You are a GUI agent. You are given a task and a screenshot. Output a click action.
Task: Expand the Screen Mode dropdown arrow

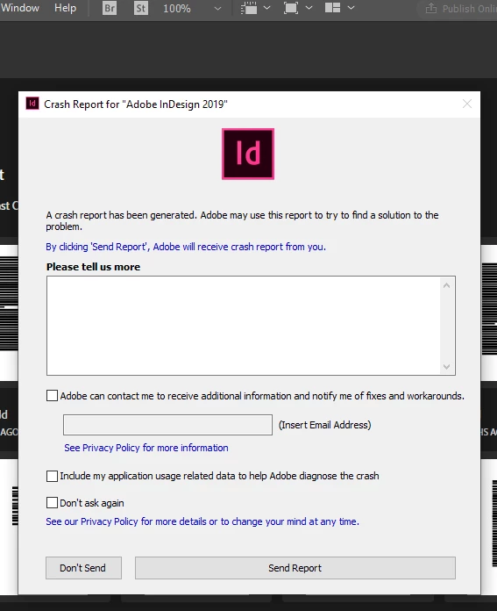309,8
